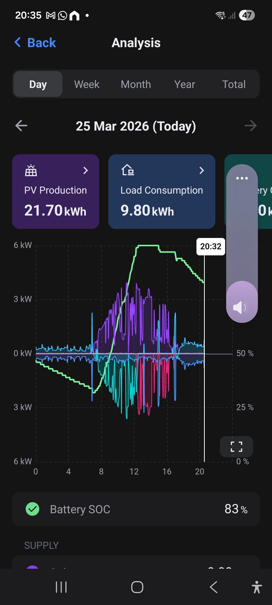Viewport: 272px width, 605px height.
Task: Expand Load Consumption card chevron
Action: click(201, 170)
